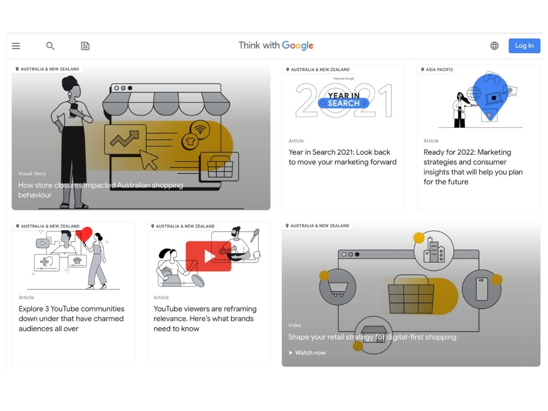Click the Video label above retail strategy title
548x411 pixels.
tap(295, 325)
